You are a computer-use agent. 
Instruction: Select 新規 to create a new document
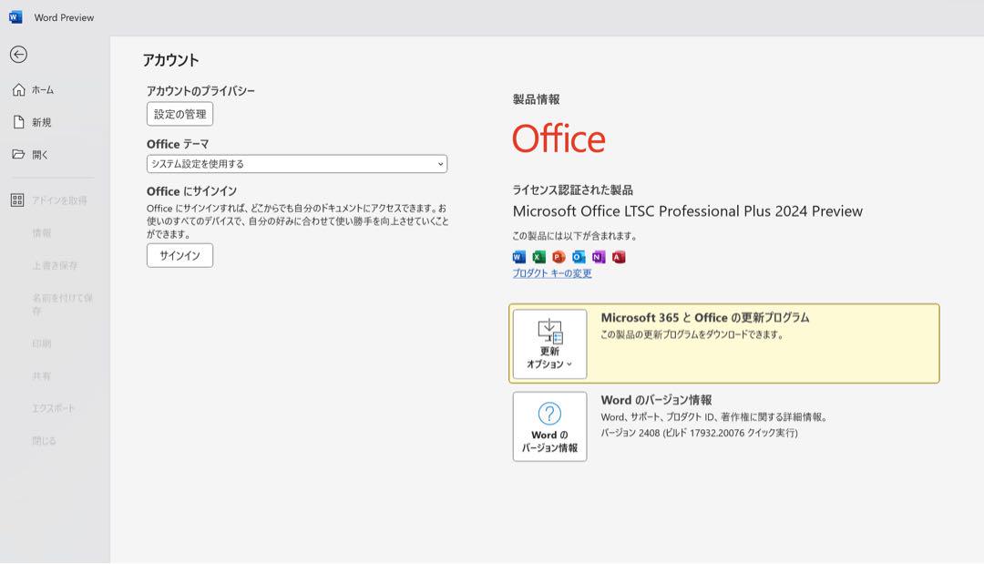point(41,122)
